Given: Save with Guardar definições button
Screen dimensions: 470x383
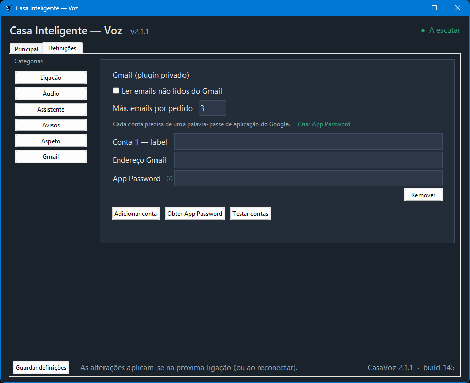Looking at the screenshot, I should (41, 367).
